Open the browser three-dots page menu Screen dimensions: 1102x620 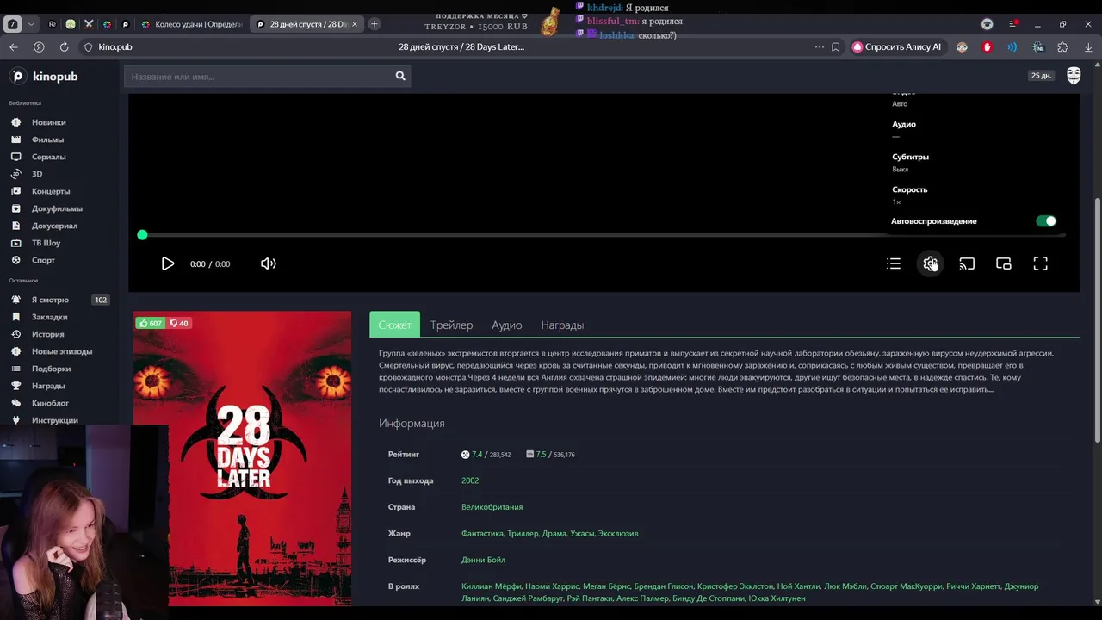tap(819, 46)
